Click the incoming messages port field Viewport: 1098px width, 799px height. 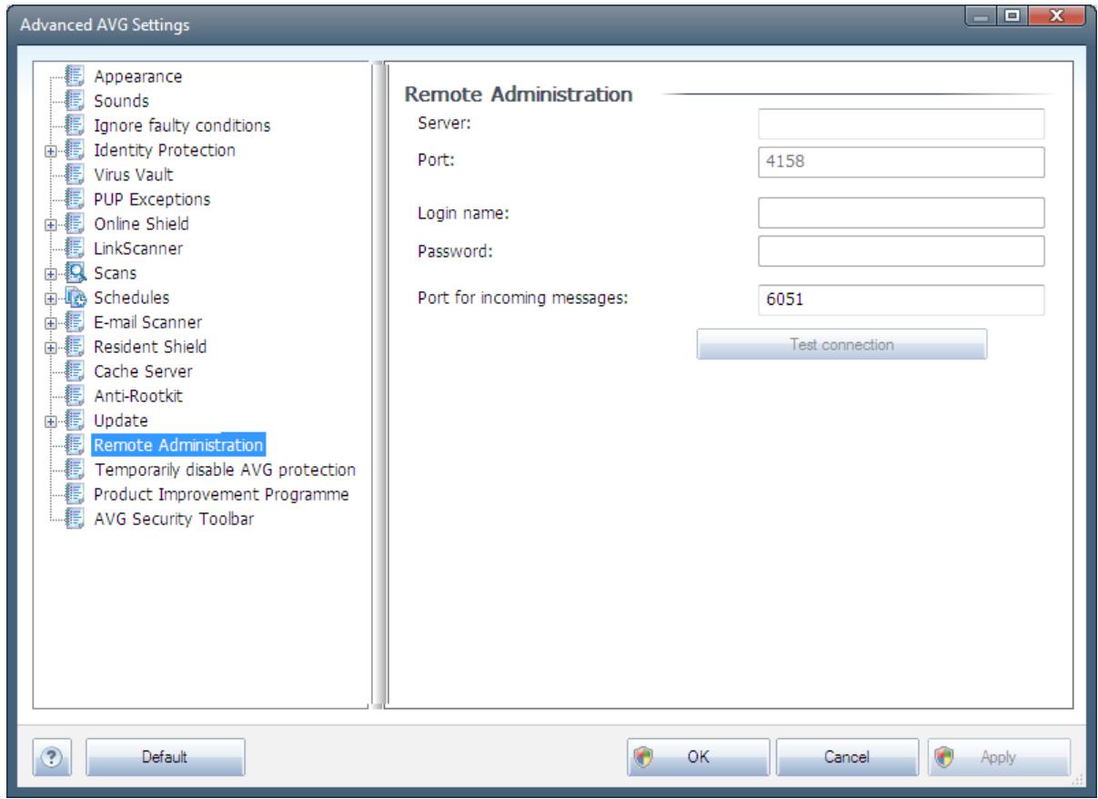pyautogui.click(x=901, y=300)
